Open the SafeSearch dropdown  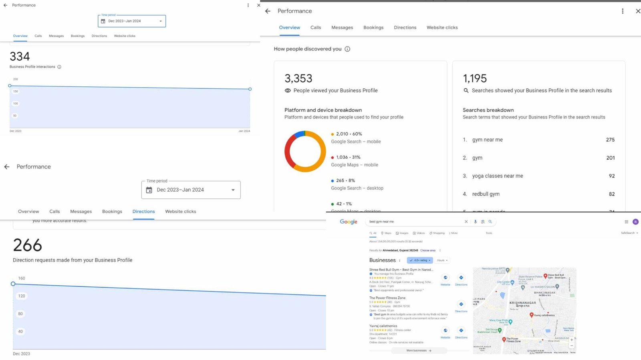(x=629, y=233)
